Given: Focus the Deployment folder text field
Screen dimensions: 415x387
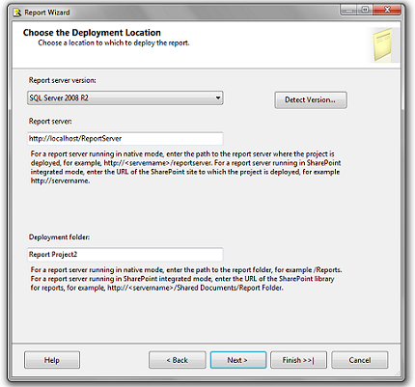Looking at the screenshot, I should (125, 255).
